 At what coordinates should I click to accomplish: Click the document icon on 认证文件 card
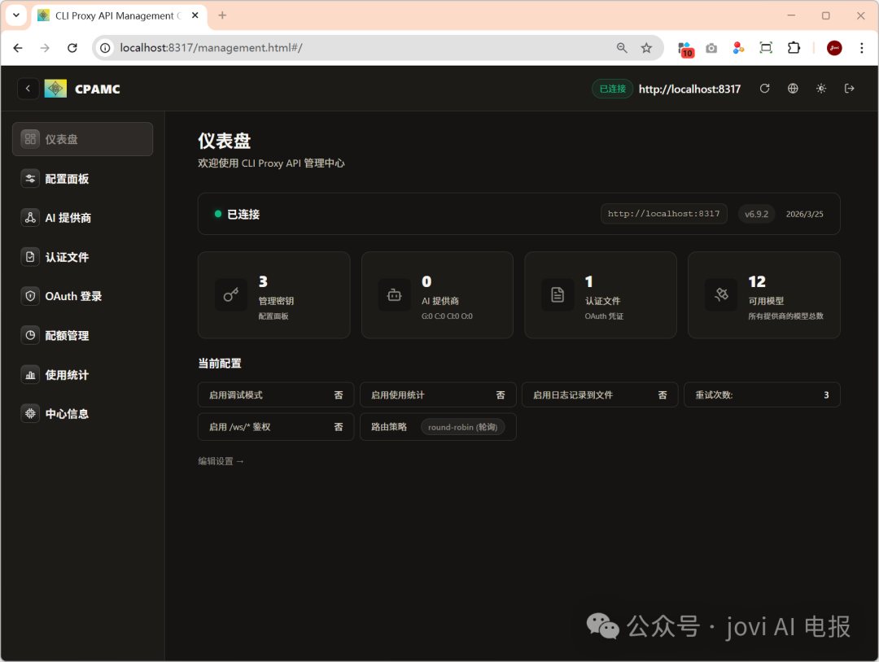click(558, 294)
